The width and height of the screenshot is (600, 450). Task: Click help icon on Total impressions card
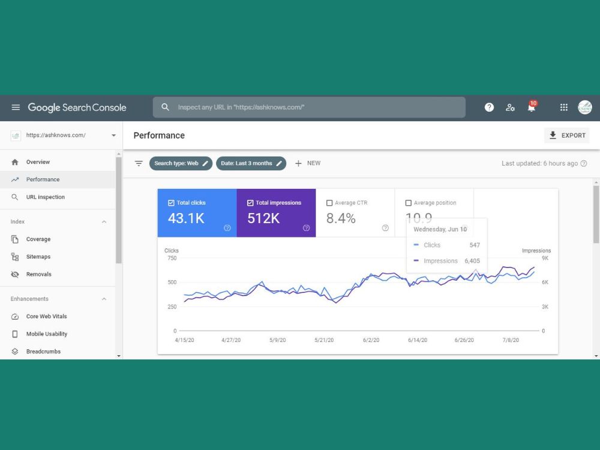[306, 228]
